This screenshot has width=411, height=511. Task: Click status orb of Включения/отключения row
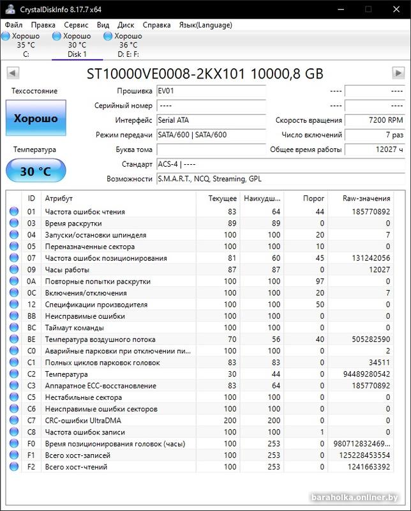click(x=14, y=293)
